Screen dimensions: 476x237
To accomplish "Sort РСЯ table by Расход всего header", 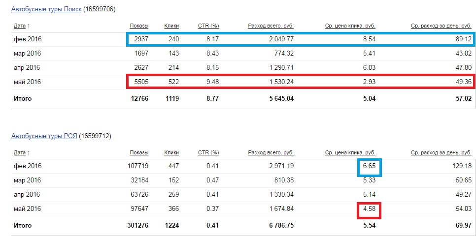I will 270,152.
